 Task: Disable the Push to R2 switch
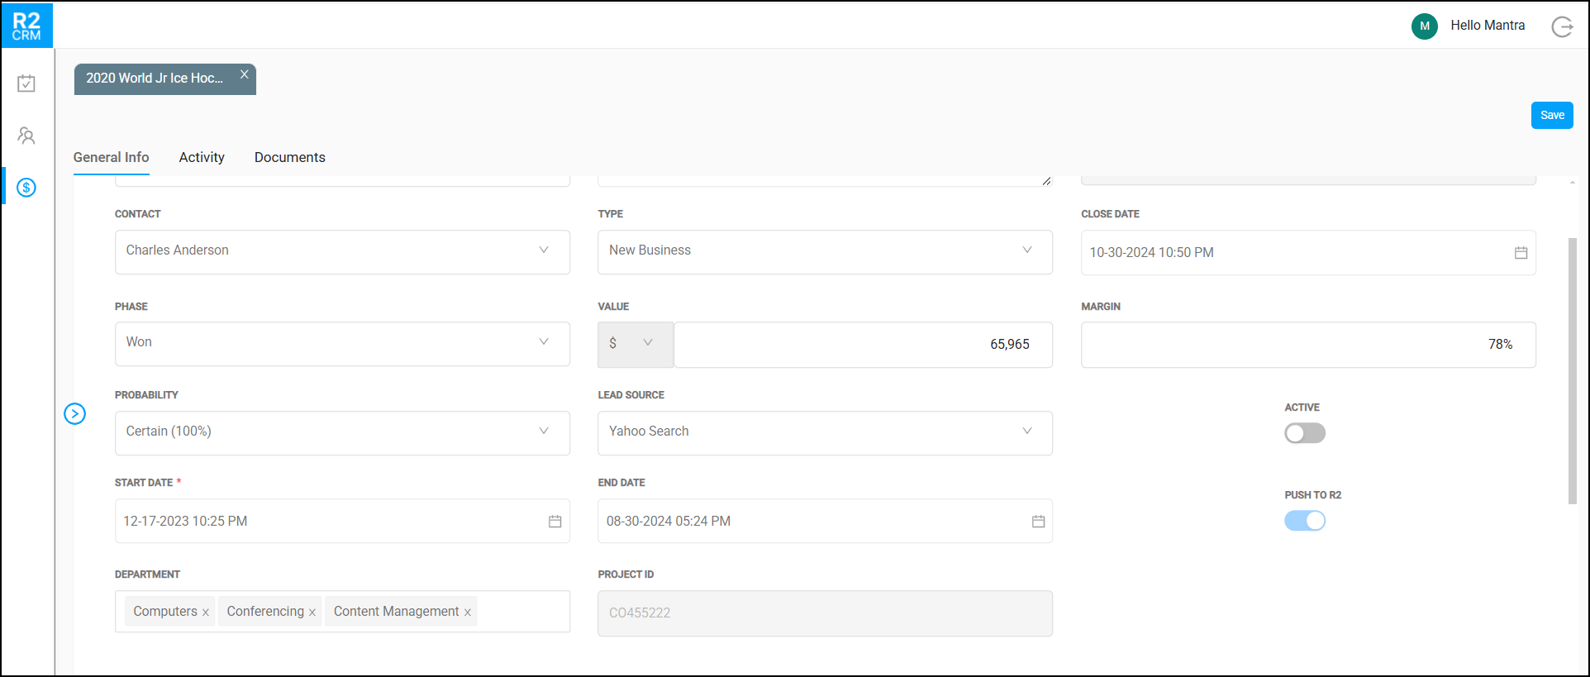[1304, 521]
